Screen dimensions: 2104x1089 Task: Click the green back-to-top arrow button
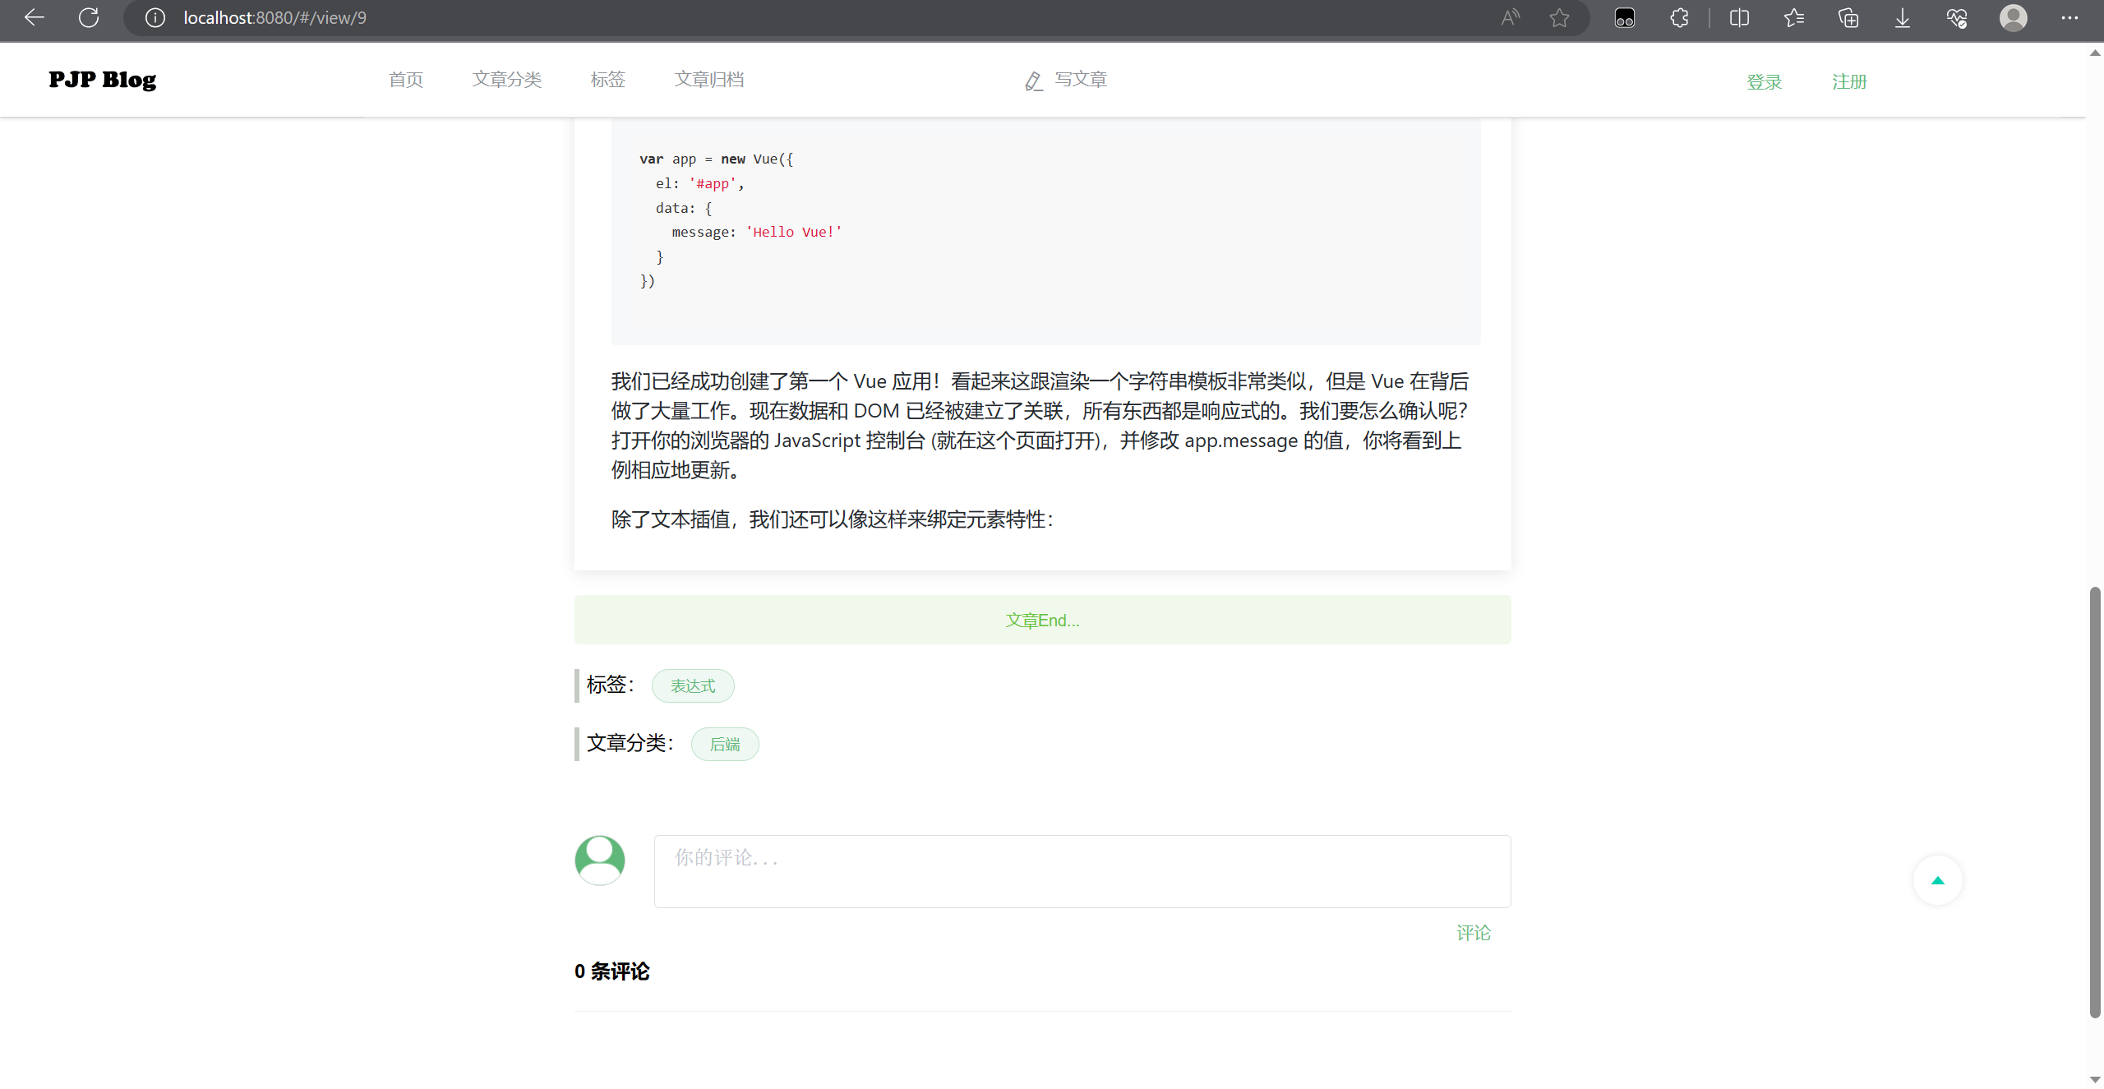tap(1936, 879)
